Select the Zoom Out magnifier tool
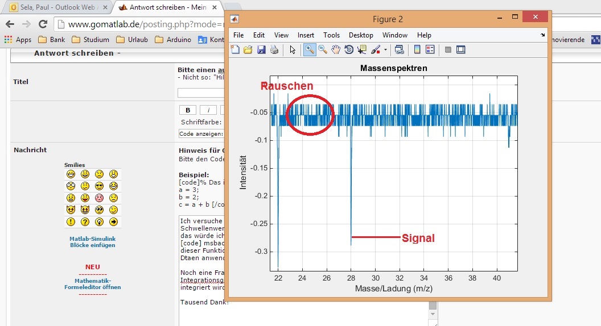The width and height of the screenshot is (601, 326). 323,50
